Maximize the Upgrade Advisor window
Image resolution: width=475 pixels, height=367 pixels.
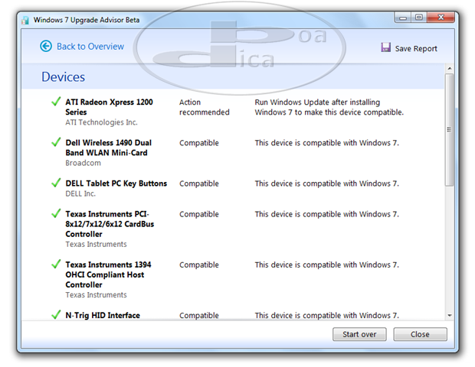tap(418, 16)
